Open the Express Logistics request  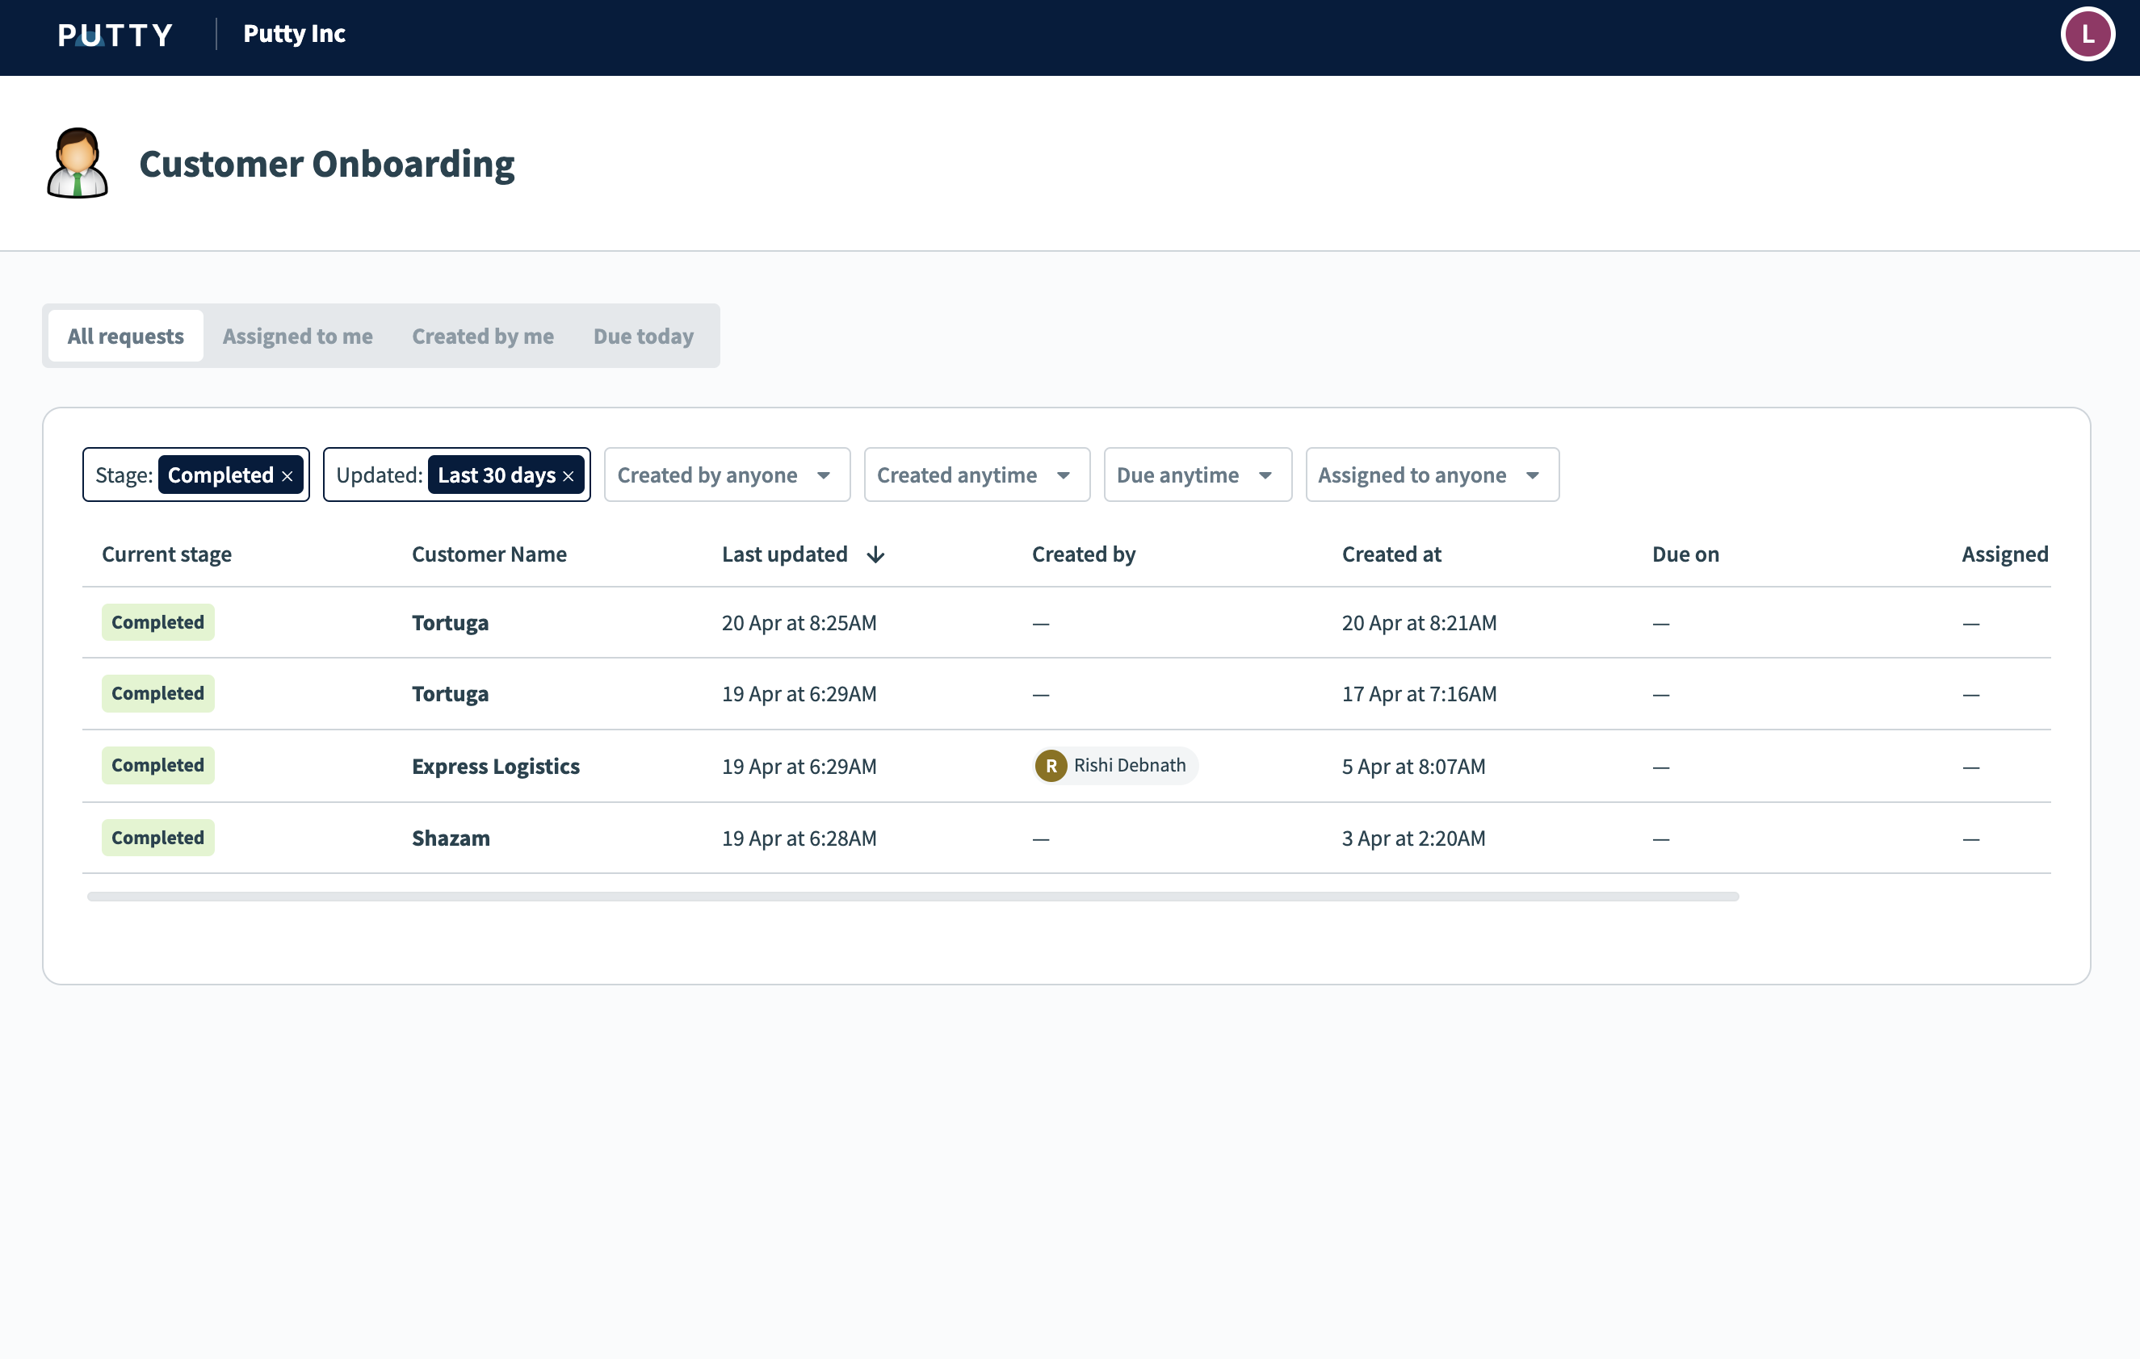(x=495, y=766)
